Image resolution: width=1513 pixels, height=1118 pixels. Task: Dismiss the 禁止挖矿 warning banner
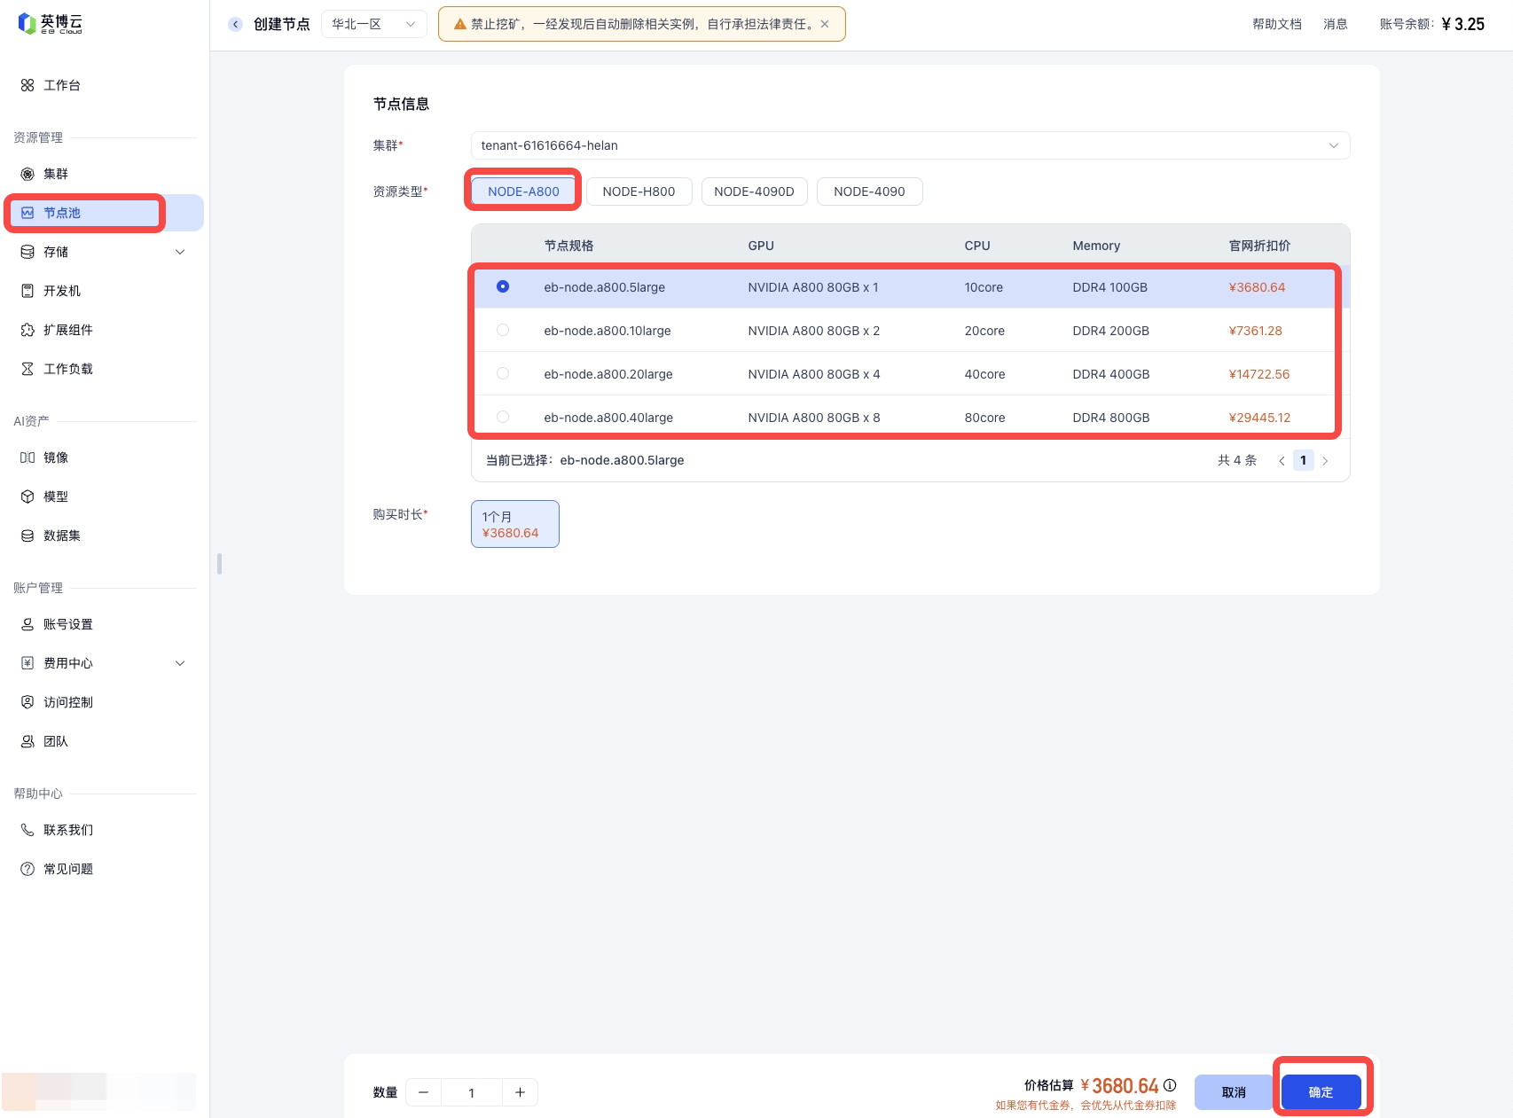tap(825, 24)
